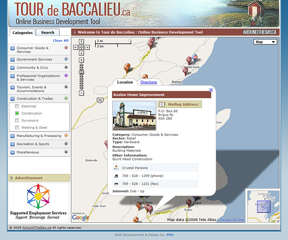This screenshot has height=240, width=288.
Task: Open the PHD web design link
Action: pyautogui.click(x=170, y=235)
